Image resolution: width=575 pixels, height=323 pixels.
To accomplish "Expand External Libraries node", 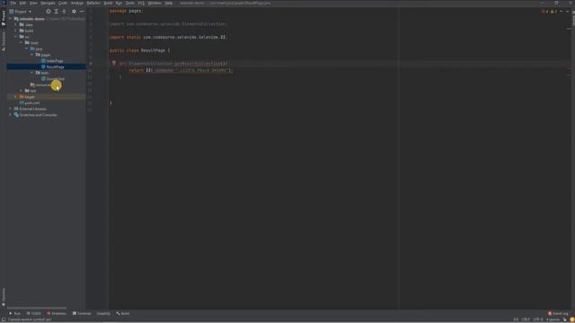I will coord(10,109).
